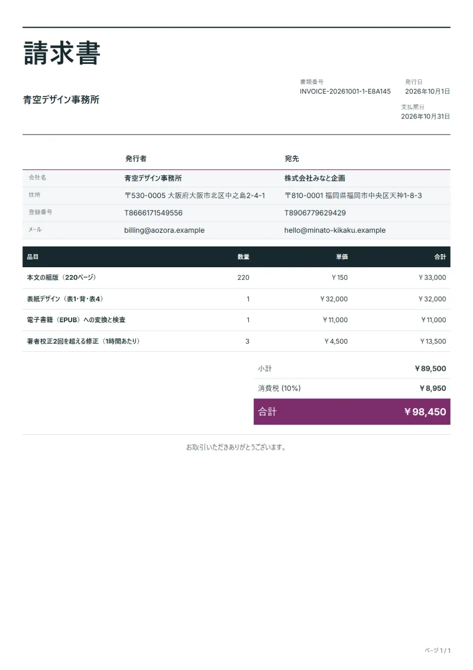
Task: Click registration number T8666171549556
Action: [154, 213]
